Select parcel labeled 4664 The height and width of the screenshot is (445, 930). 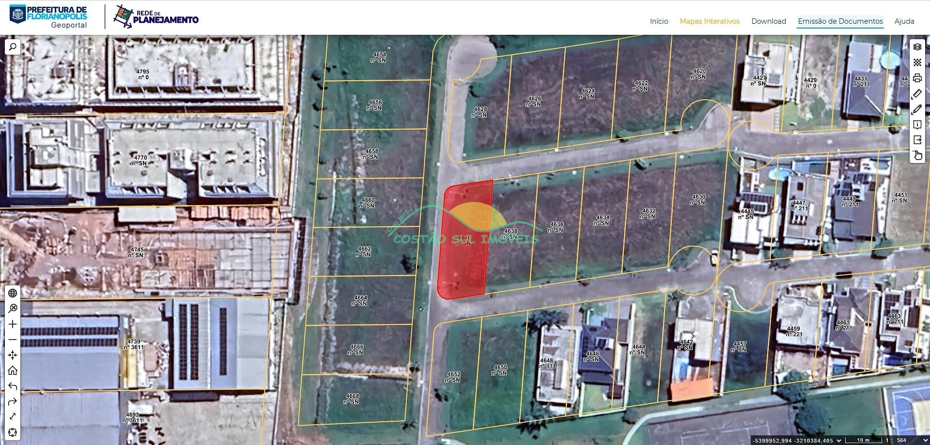point(360,300)
